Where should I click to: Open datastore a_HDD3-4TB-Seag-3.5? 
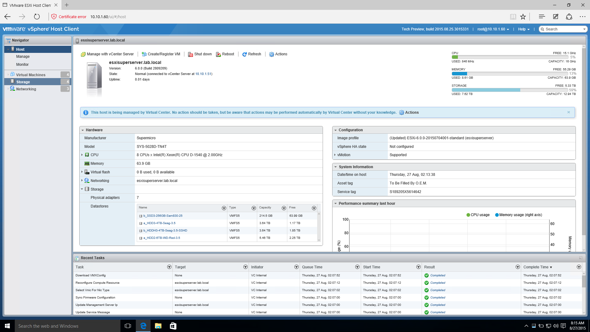(x=159, y=223)
